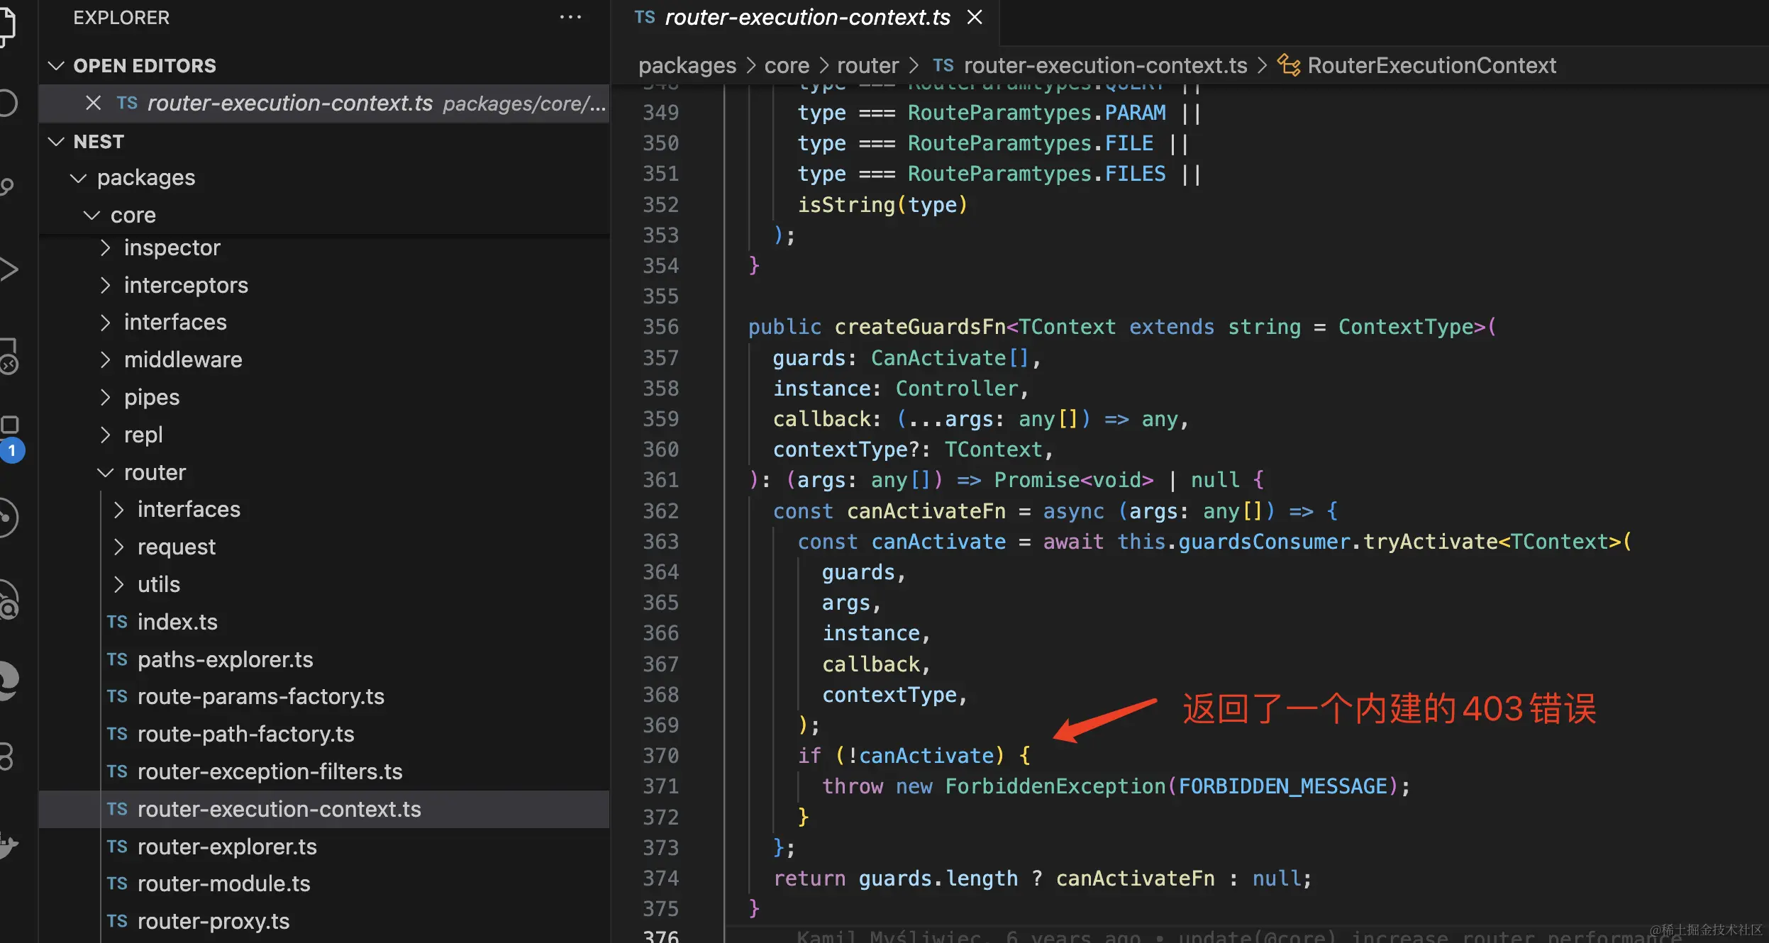This screenshot has width=1769, height=943.
Task: Expand interfaces folder inside router
Action: coord(119,510)
